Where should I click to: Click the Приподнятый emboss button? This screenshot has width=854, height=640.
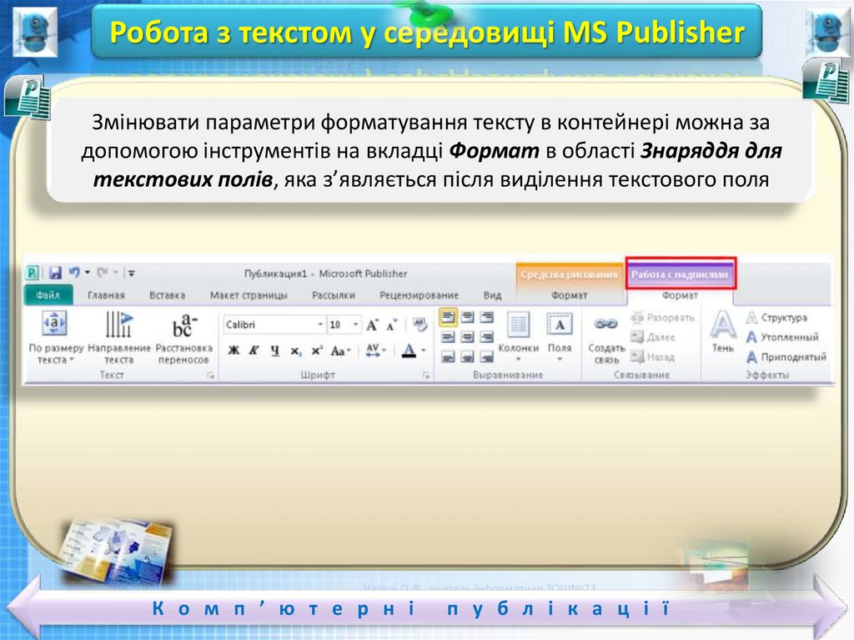click(786, 357)
